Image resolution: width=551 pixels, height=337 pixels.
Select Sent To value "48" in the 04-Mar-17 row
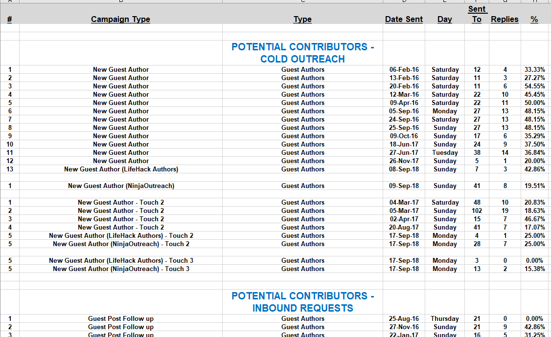(477, 202)
